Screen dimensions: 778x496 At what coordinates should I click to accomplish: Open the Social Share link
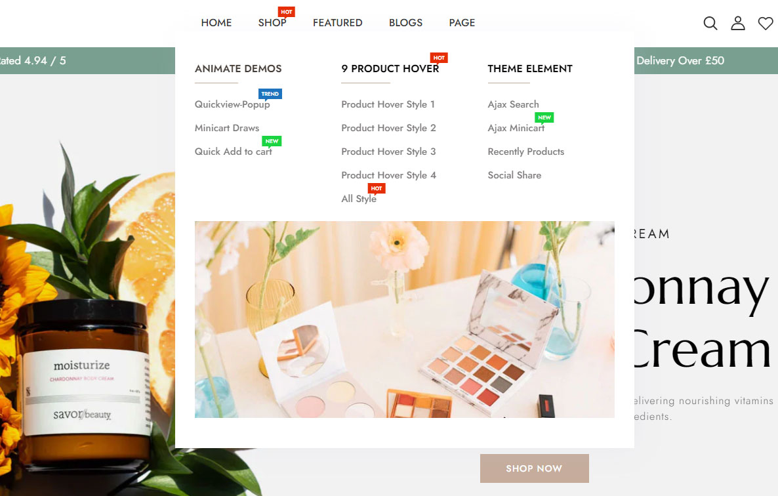pyautogui.click(x=514, y=175)
